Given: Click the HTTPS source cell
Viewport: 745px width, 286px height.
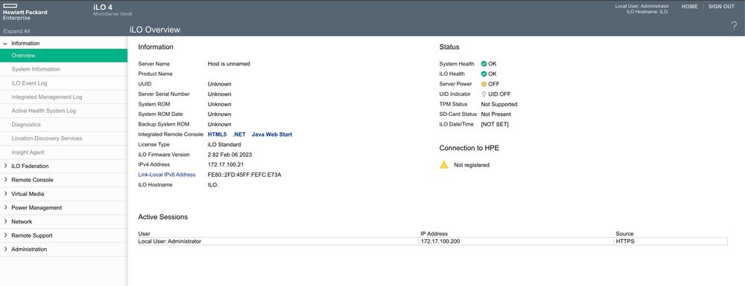Looking at the screenshot, I should (670, 241).
